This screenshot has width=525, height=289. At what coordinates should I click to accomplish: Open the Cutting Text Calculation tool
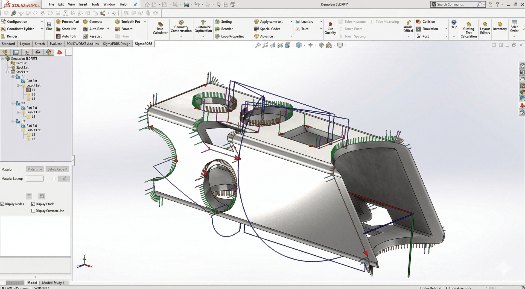tap(468, 30)
